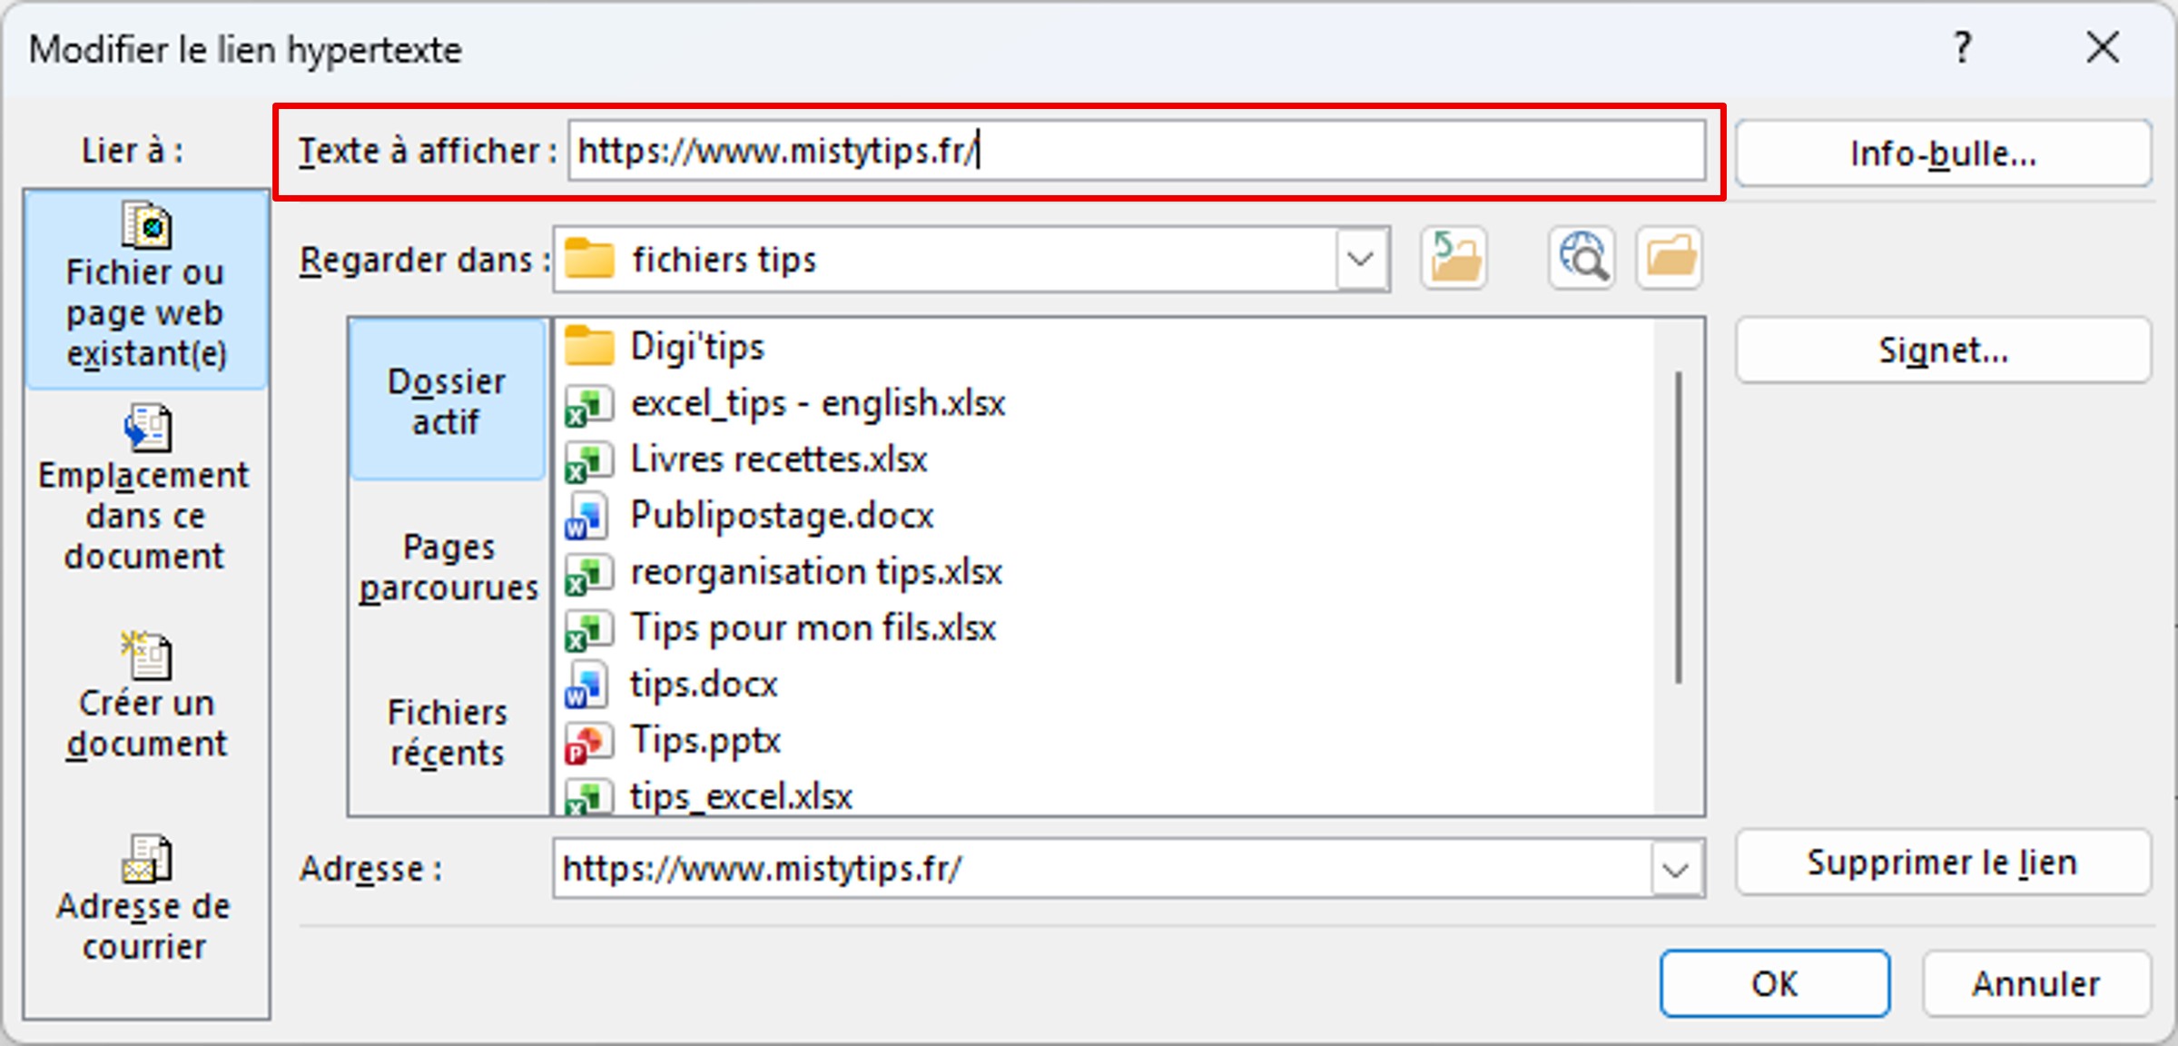Click the up-one-folder icon
This screenshot has width=2178, height=1046.
coord(1454,259)
